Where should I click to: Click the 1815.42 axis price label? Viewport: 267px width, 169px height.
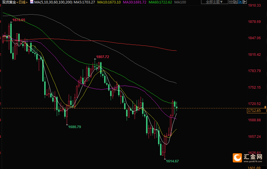click(x=254, y=54)
